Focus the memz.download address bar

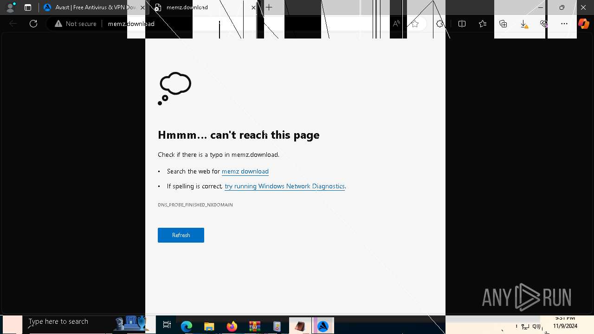(131, 24)
